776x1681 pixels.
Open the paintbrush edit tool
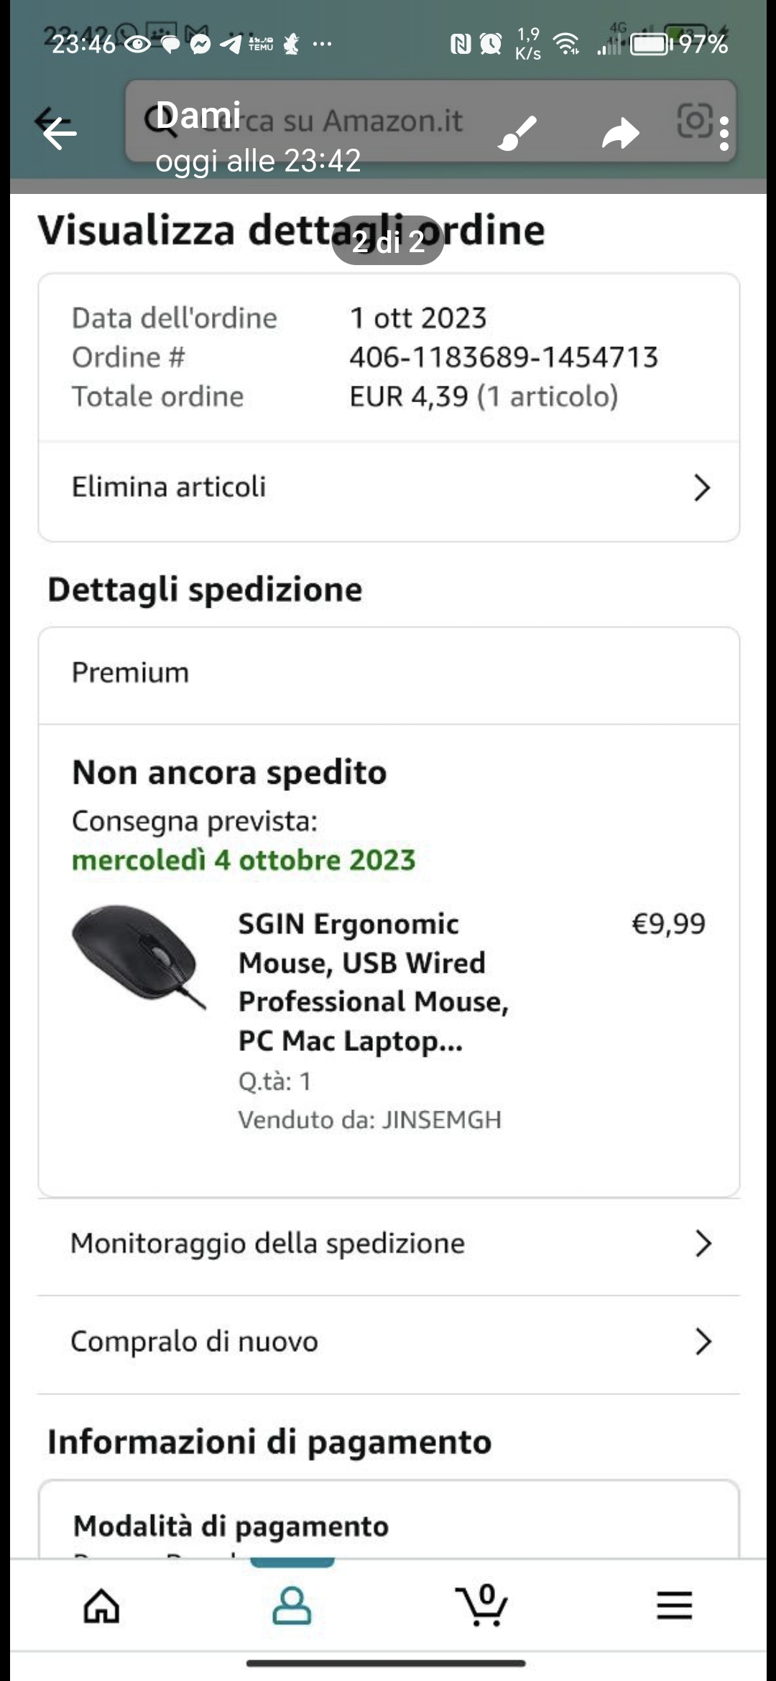[517, 133]
